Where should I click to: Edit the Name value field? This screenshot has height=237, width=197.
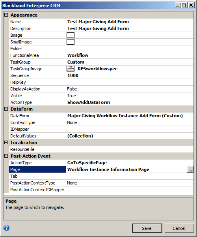coord(130,22)
